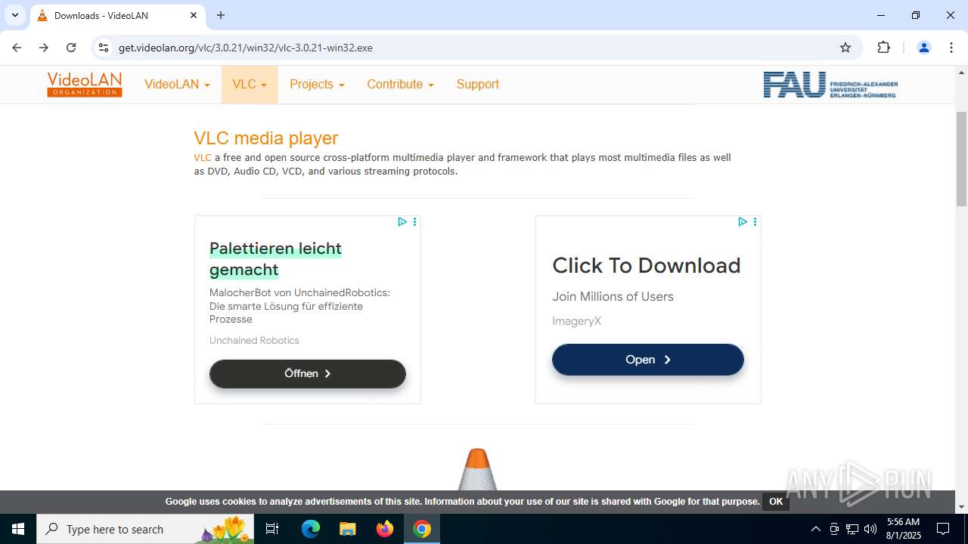Image resolution: width=968 pixels, height=544 pixels.
Task: Open the Chrome profile avatar icon
Action: pos(923,48)
